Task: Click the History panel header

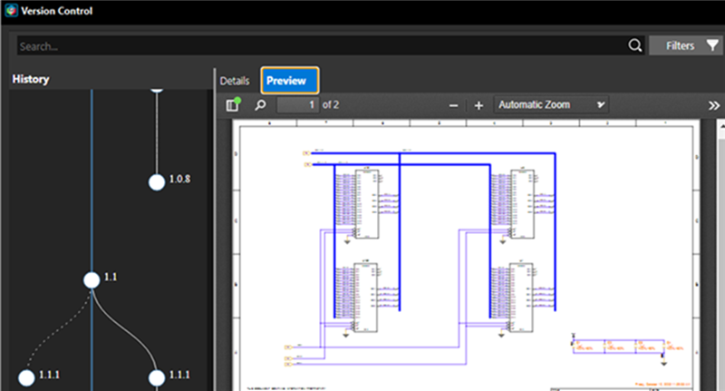Action: [31, 80]
